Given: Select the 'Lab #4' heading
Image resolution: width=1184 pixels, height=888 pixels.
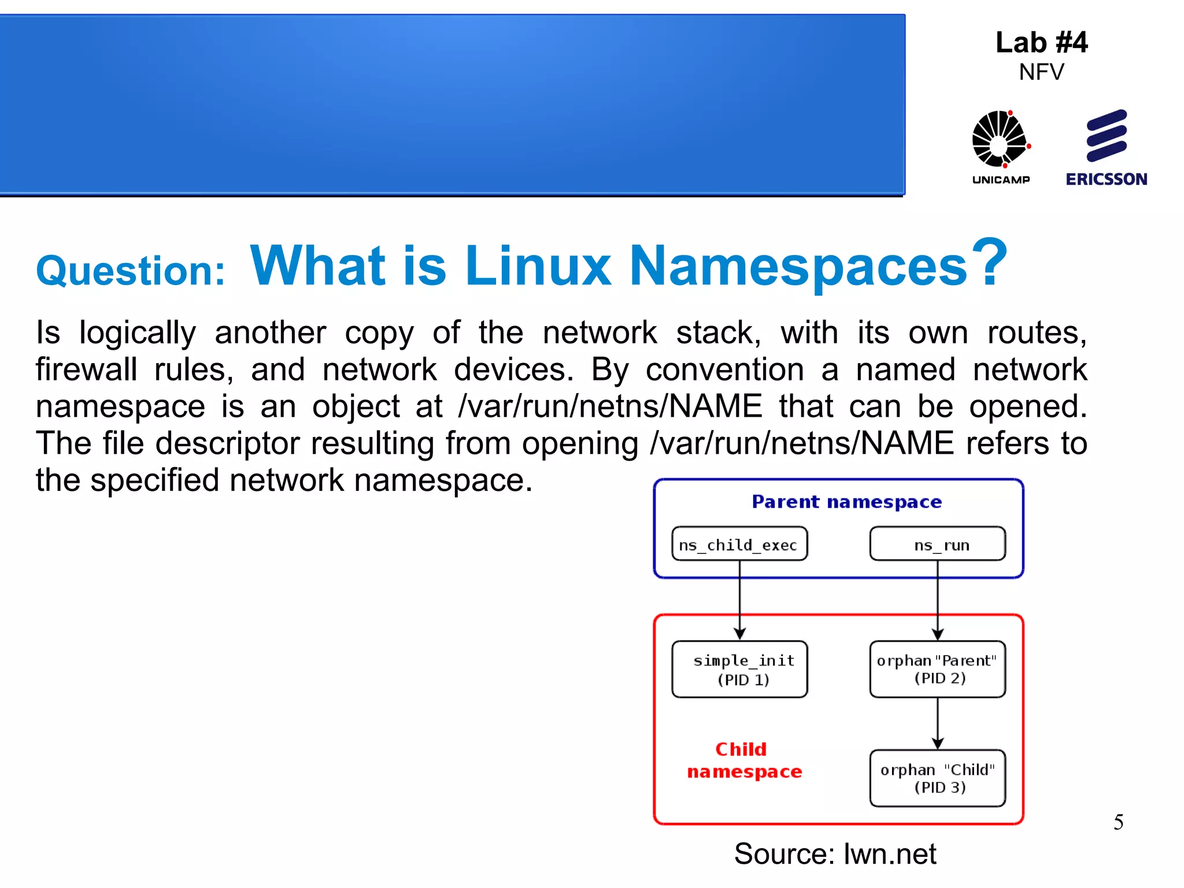Looking at the screenshot, I should pos(1041,42).
